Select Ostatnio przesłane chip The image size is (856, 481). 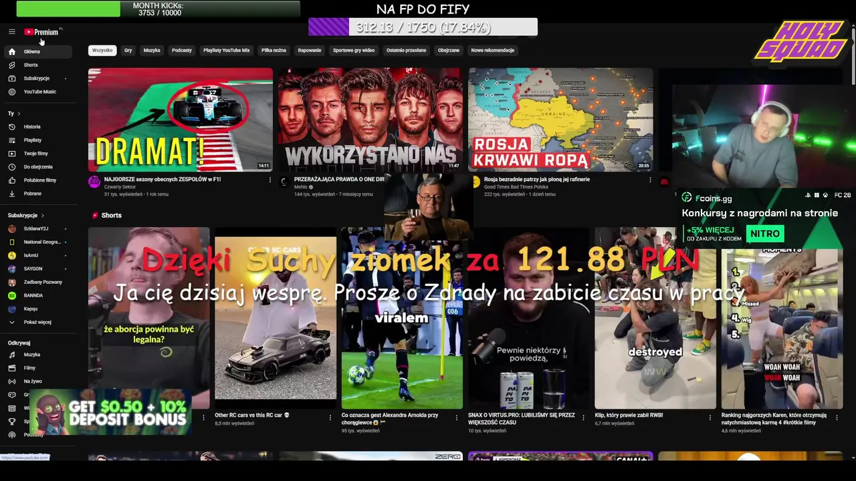point(406,50)
